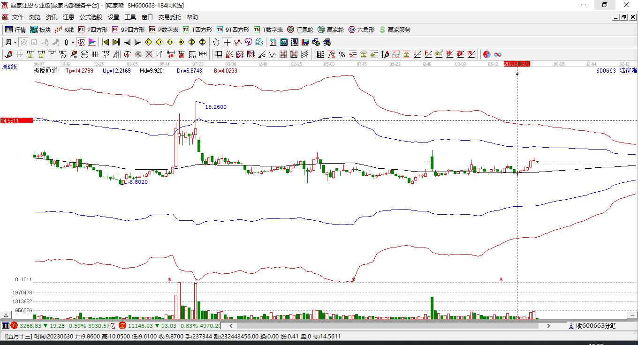Screen dimensions: 638x345
Task: Open the 交易委托 menu
Action: [169, 17]
